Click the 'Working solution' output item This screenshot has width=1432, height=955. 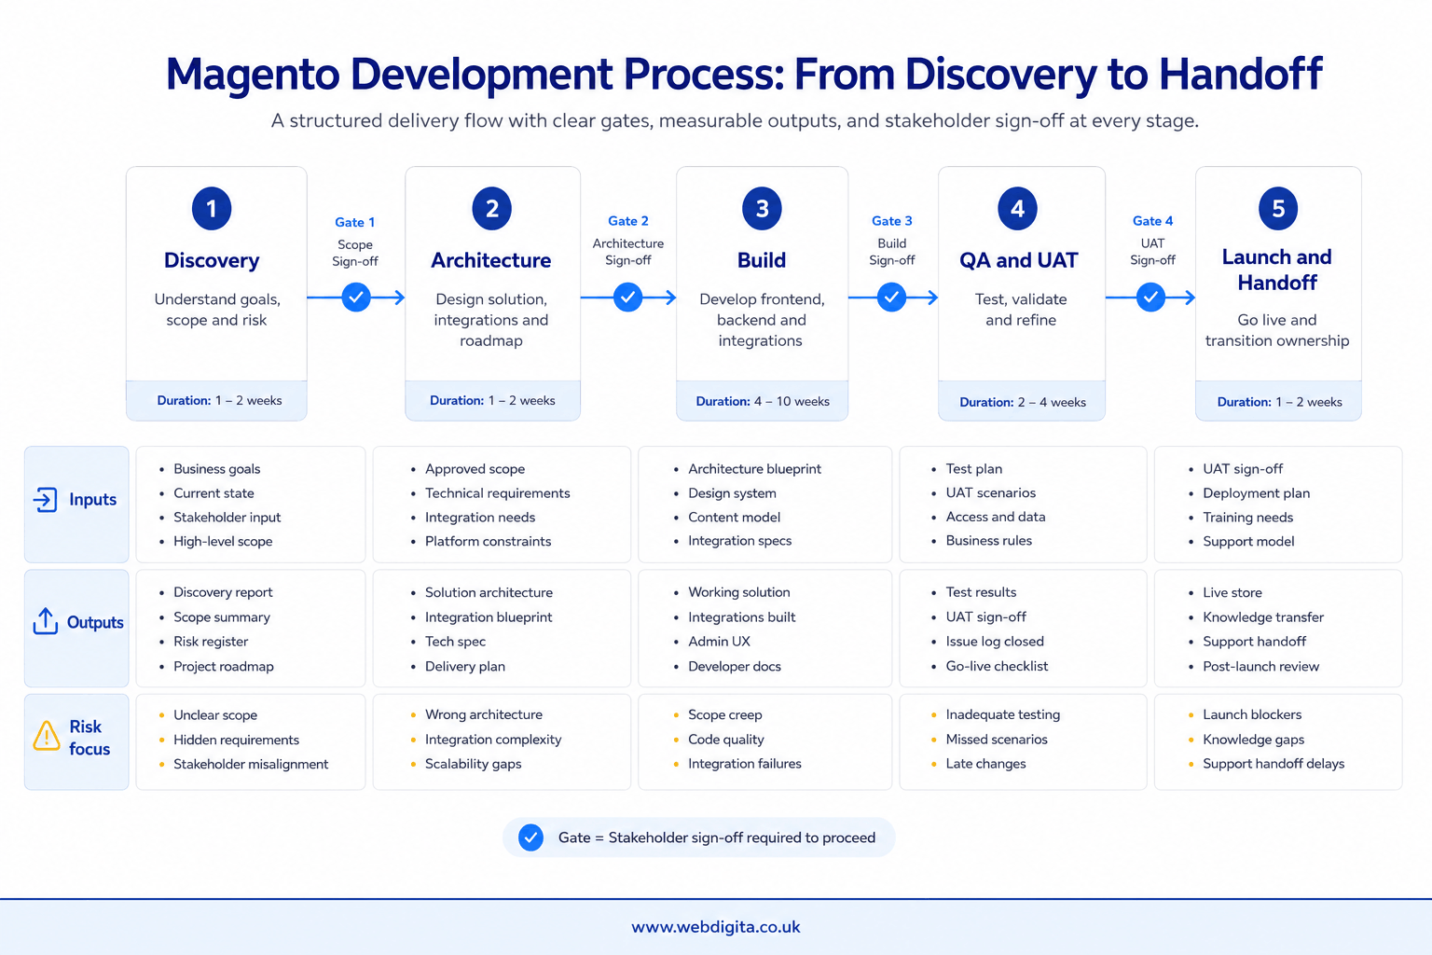click(x=739, y=592)
